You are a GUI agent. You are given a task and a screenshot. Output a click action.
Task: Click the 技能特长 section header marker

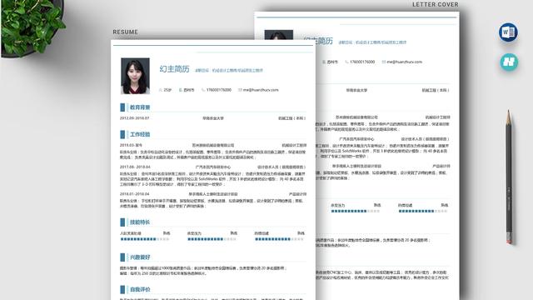coord(122,222)
